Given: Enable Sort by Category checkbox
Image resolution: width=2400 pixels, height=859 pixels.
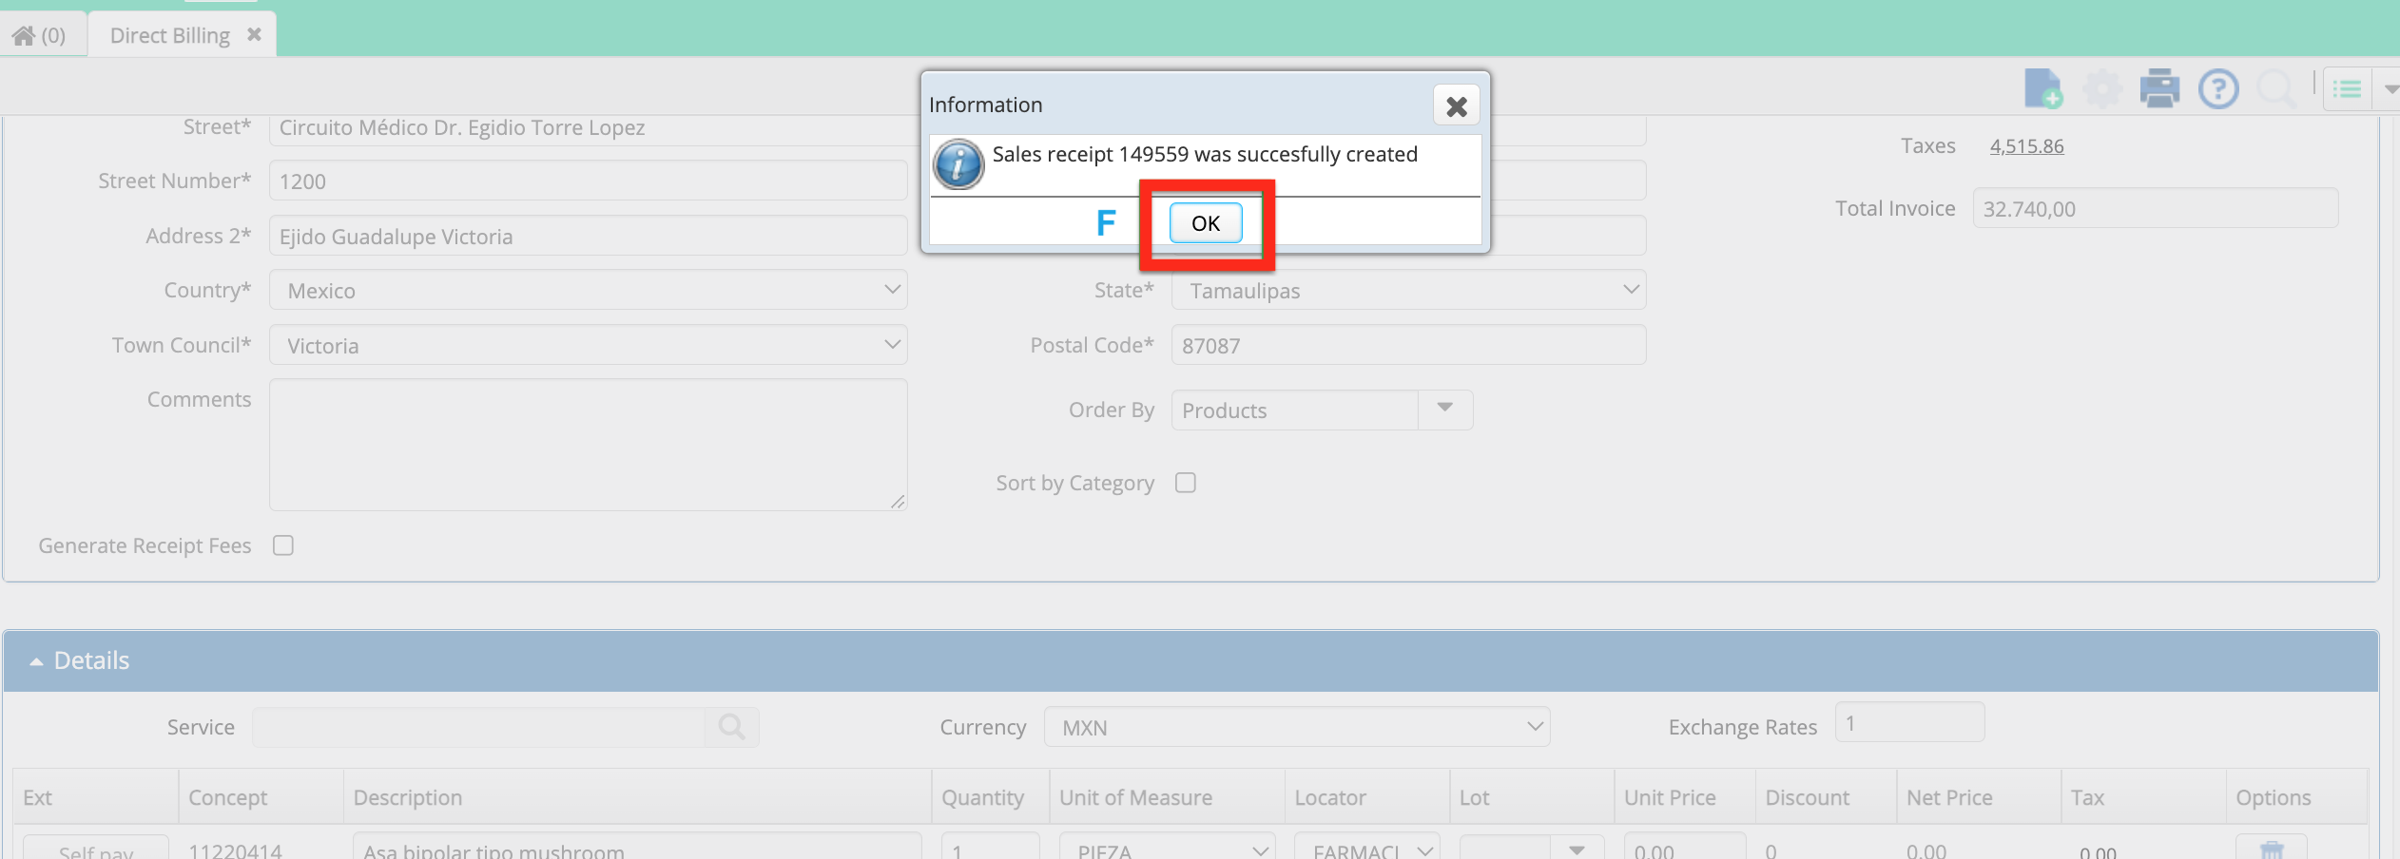Looking at the screenshot, I should coord(1185,483).
